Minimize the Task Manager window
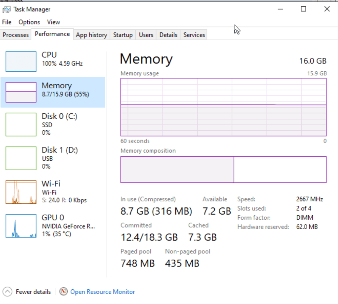The height and width of the screenshot is (304, 338). (x=280, y=9)
